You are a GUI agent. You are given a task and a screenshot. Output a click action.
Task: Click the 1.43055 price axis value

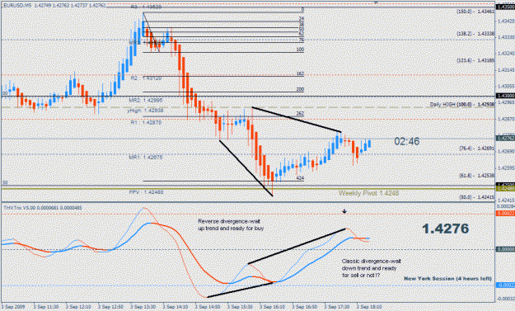click(x=506, y=86)
